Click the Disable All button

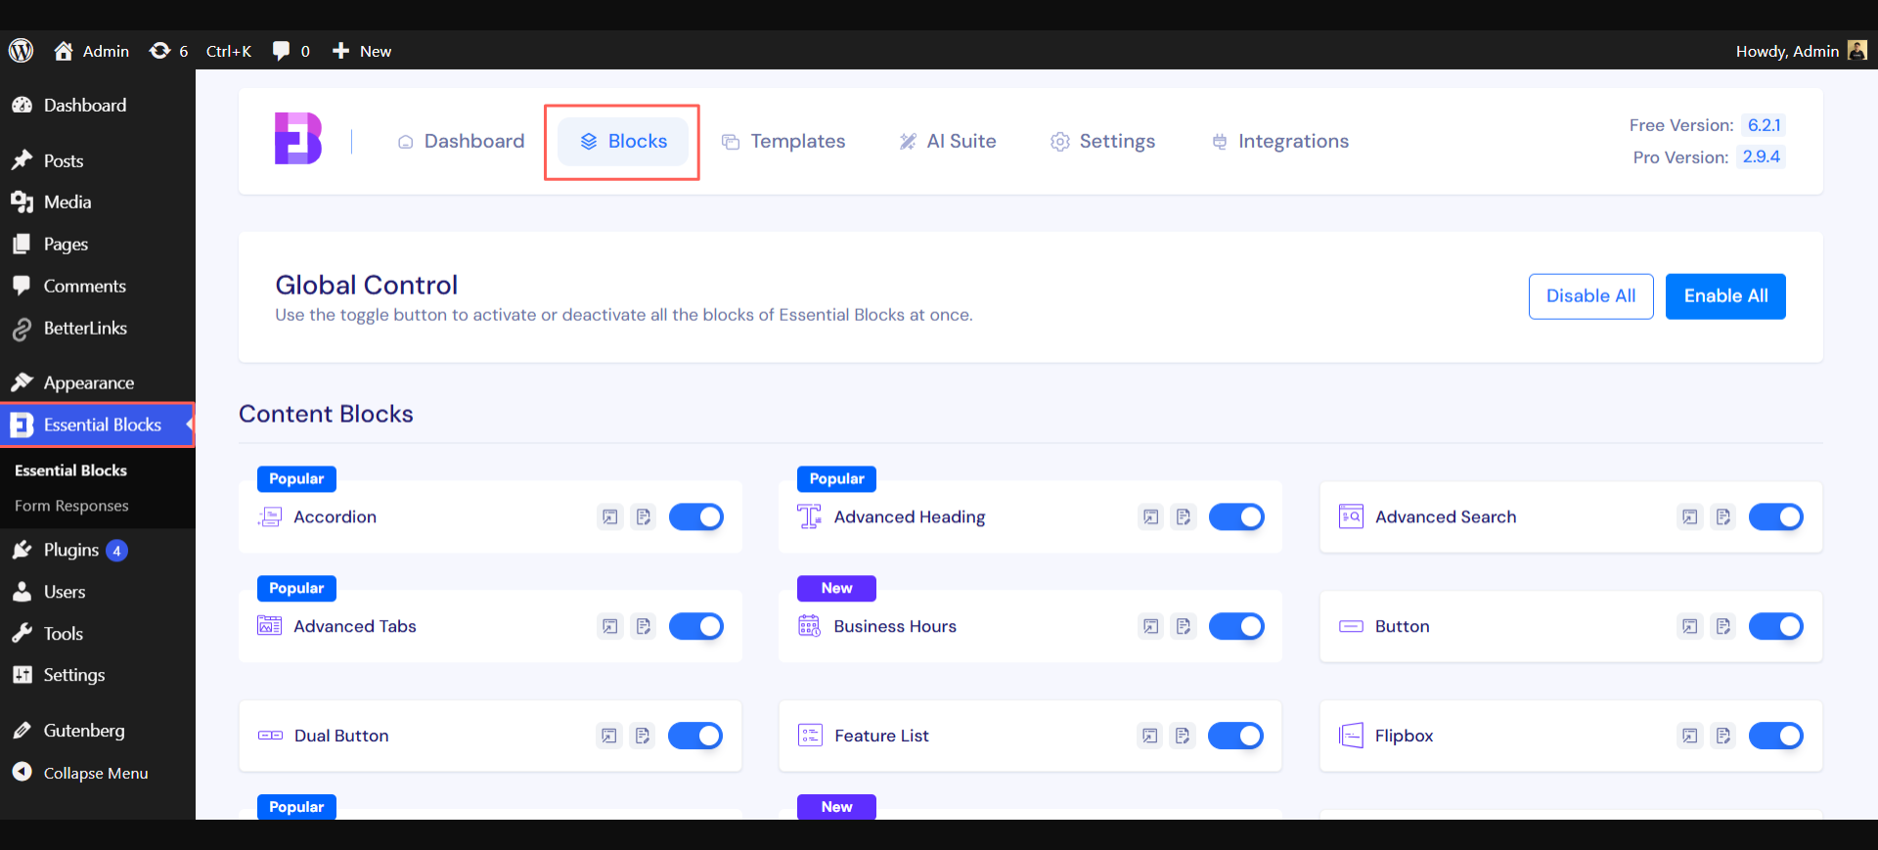pos(1591,296)
